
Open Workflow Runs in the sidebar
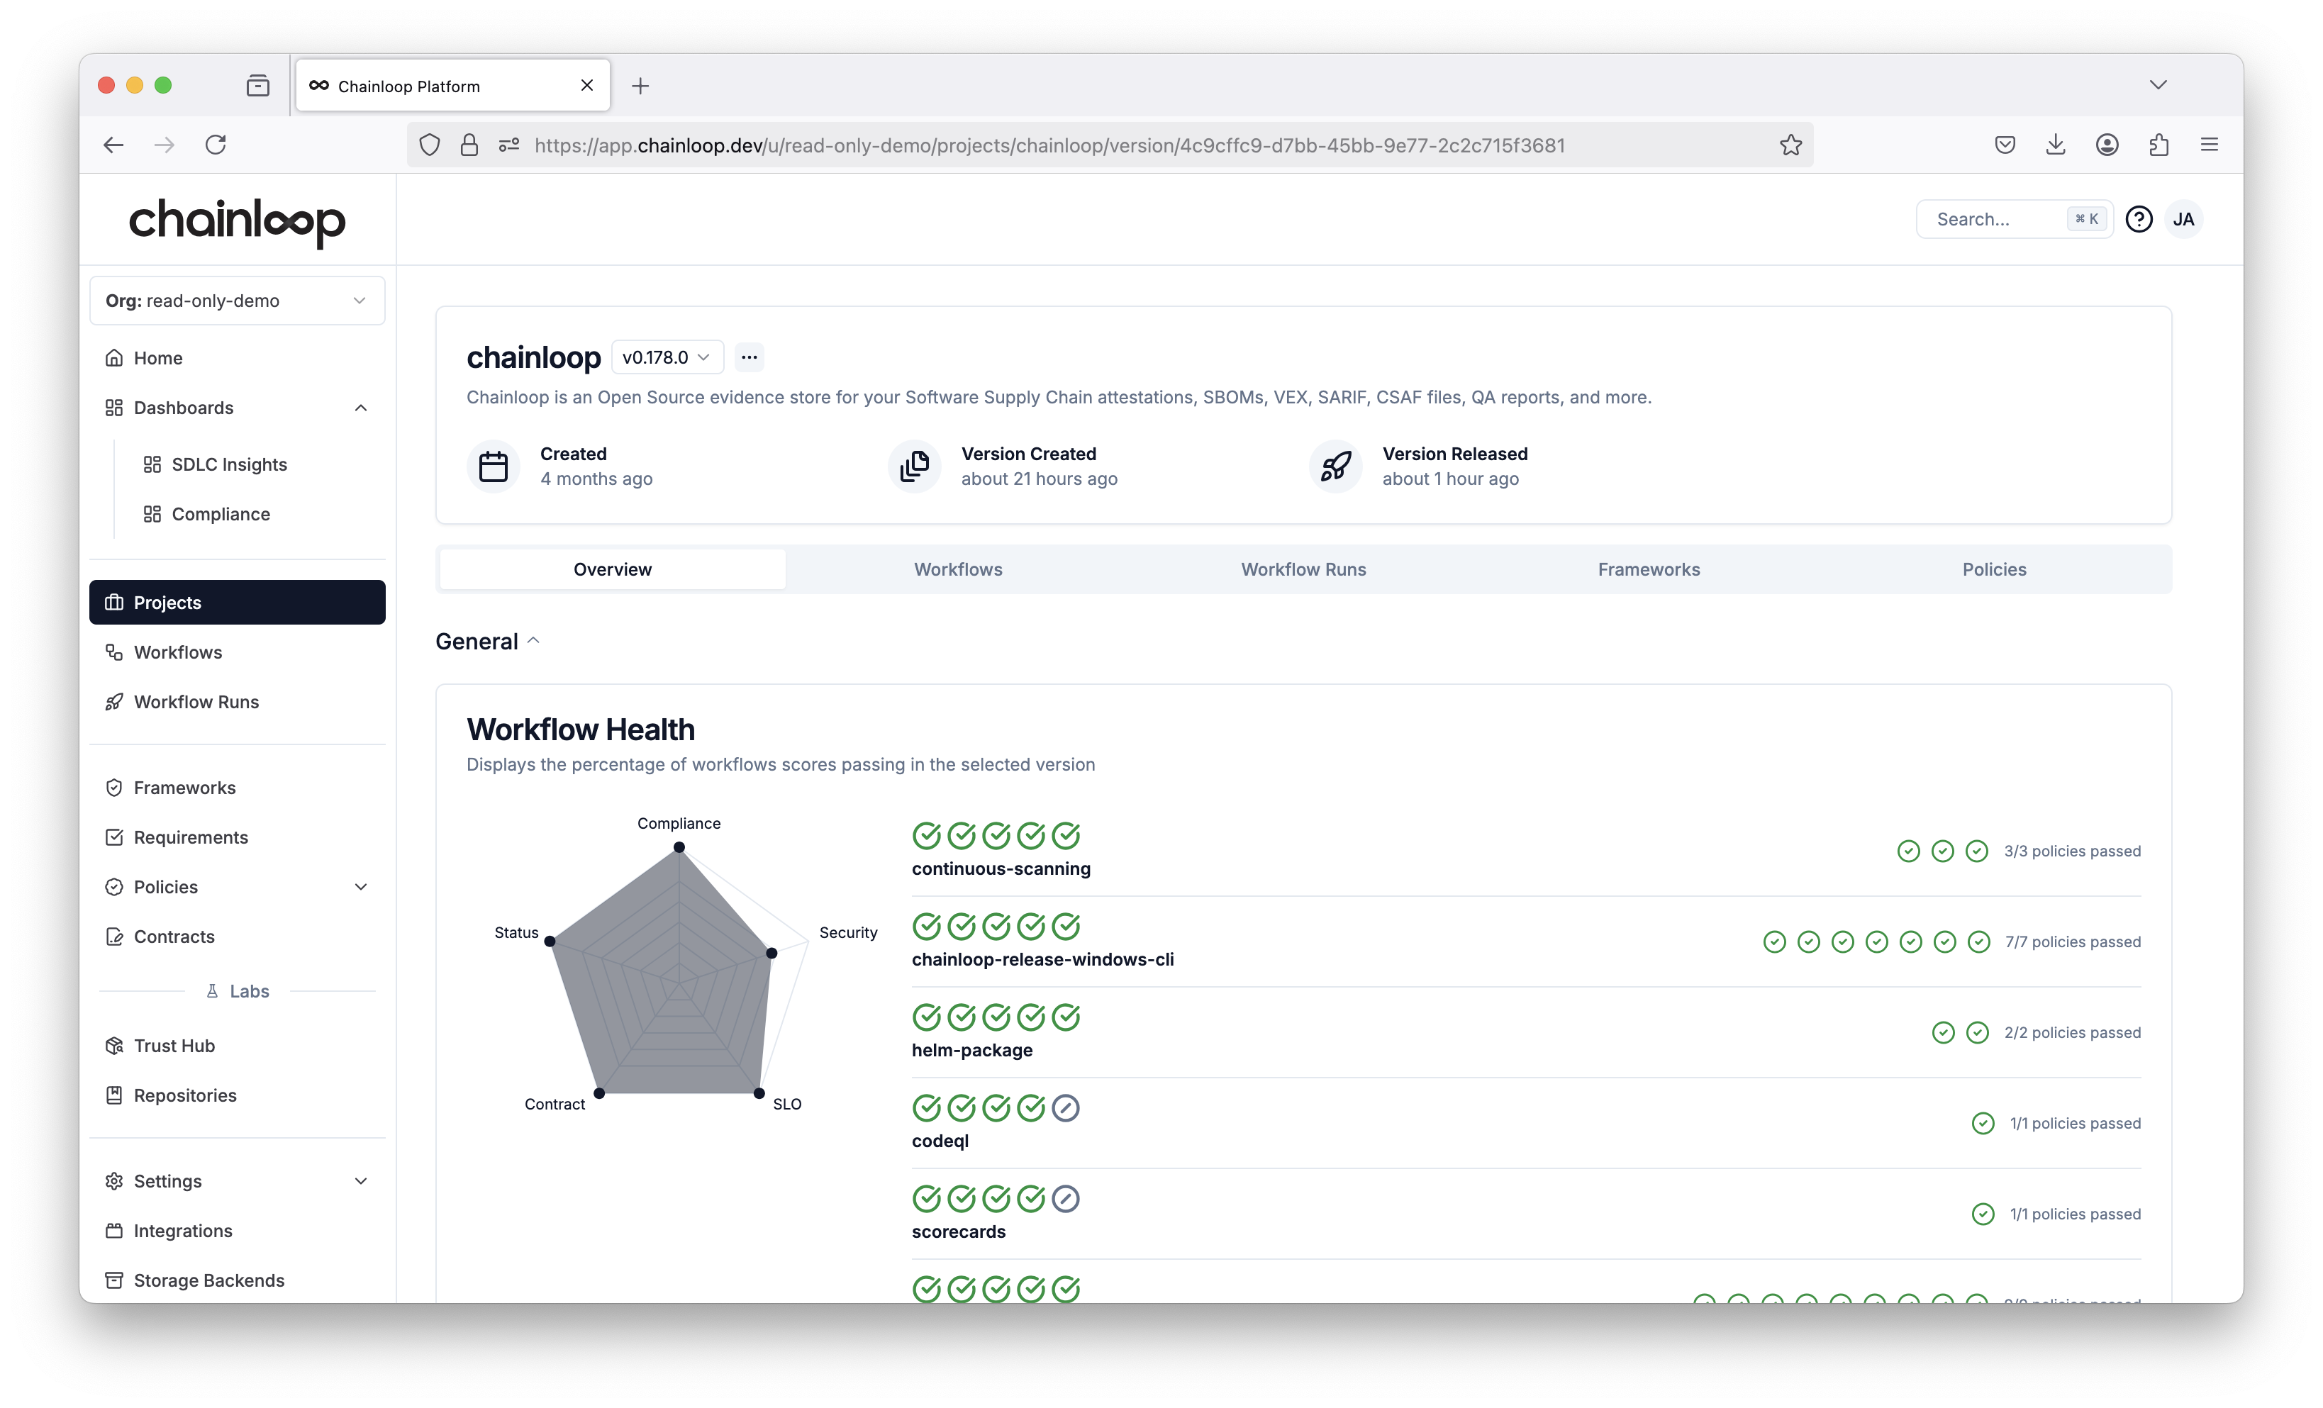point(237,701)
